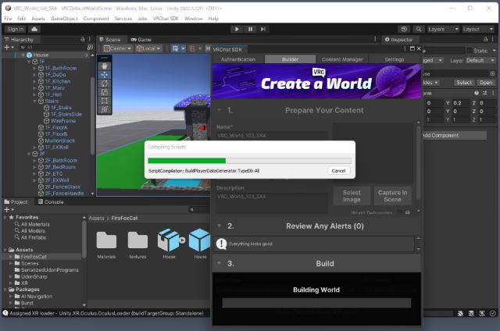Select All Materials in Favorites

35,224
